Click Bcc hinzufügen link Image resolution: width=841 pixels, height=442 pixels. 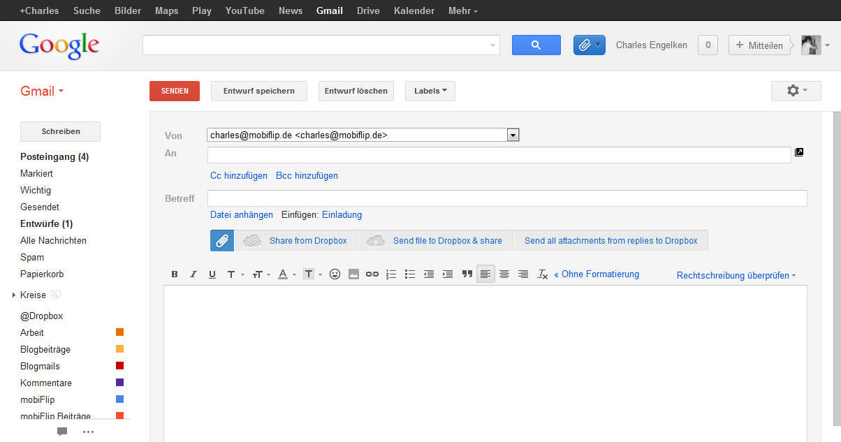coord(307,176)
